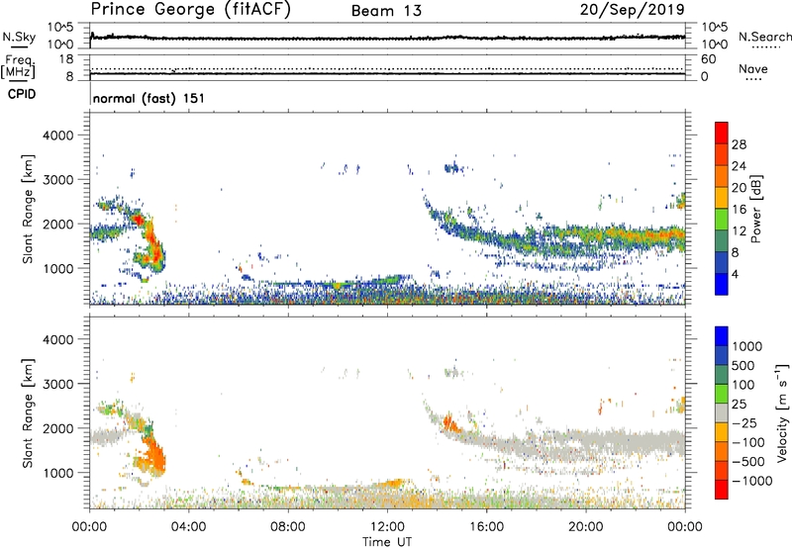792x548 pixels.
Task: Click the '500' velocity colorbar tick
Action: [742, 365]
